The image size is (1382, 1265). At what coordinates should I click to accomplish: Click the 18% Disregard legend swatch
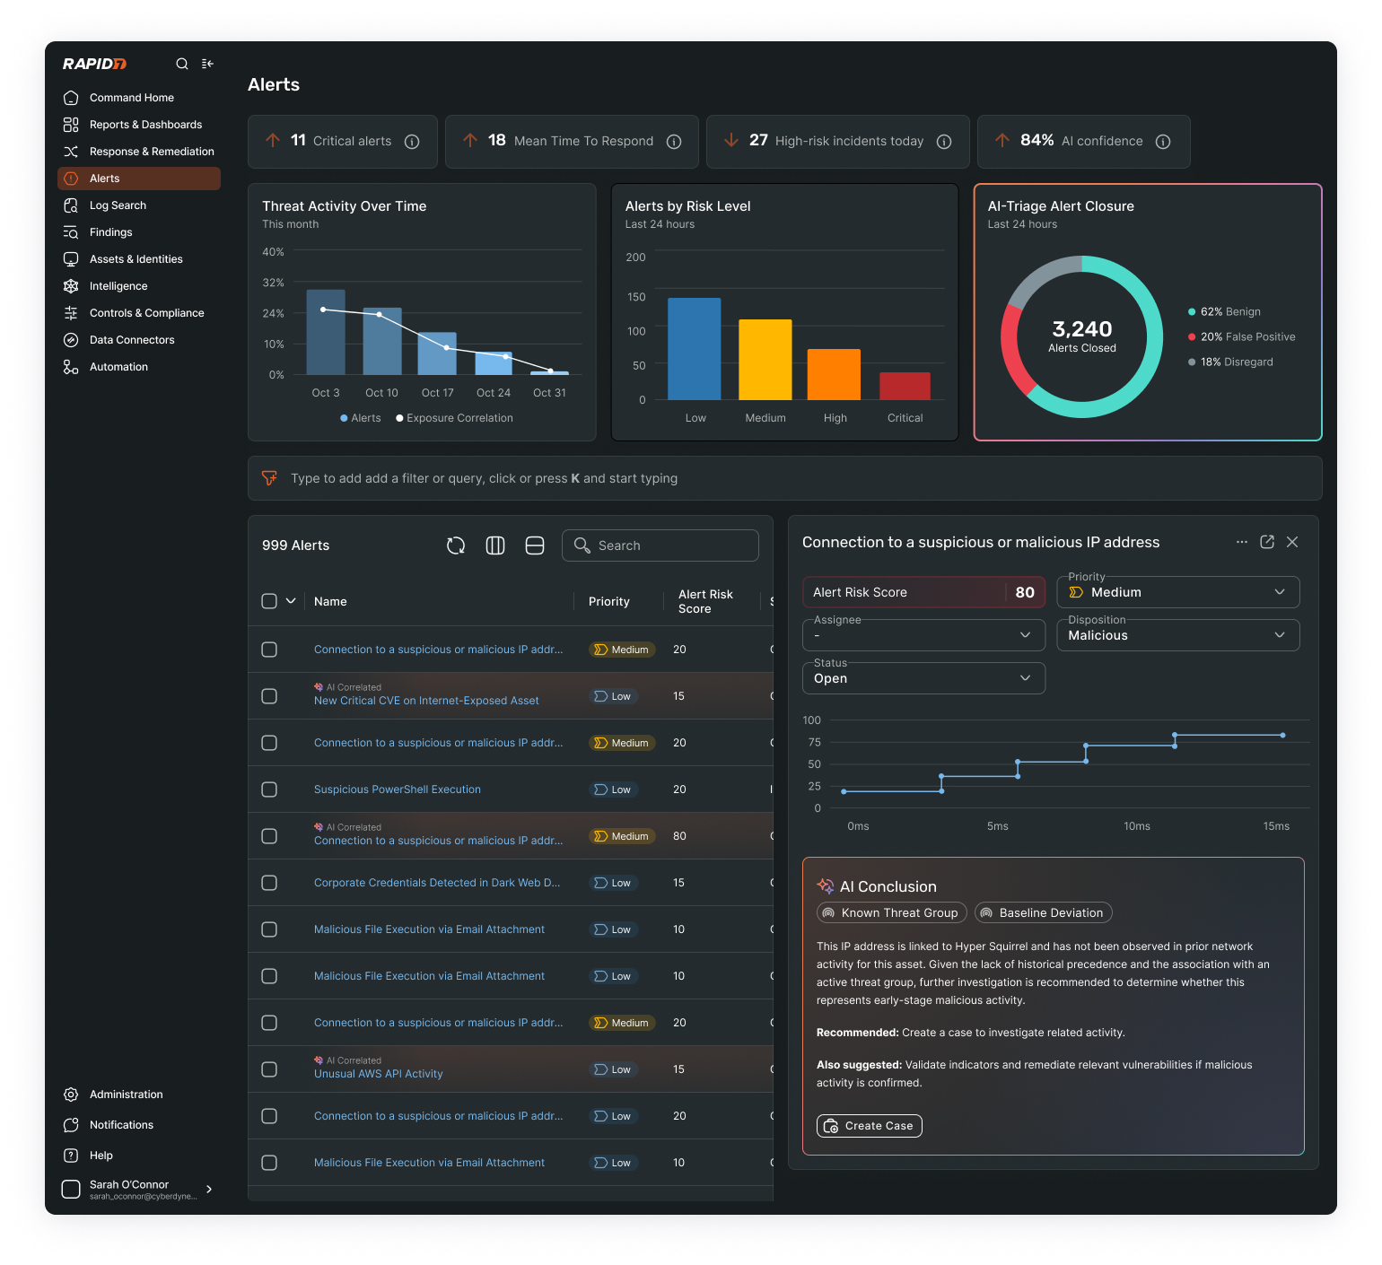point(1192,362)
